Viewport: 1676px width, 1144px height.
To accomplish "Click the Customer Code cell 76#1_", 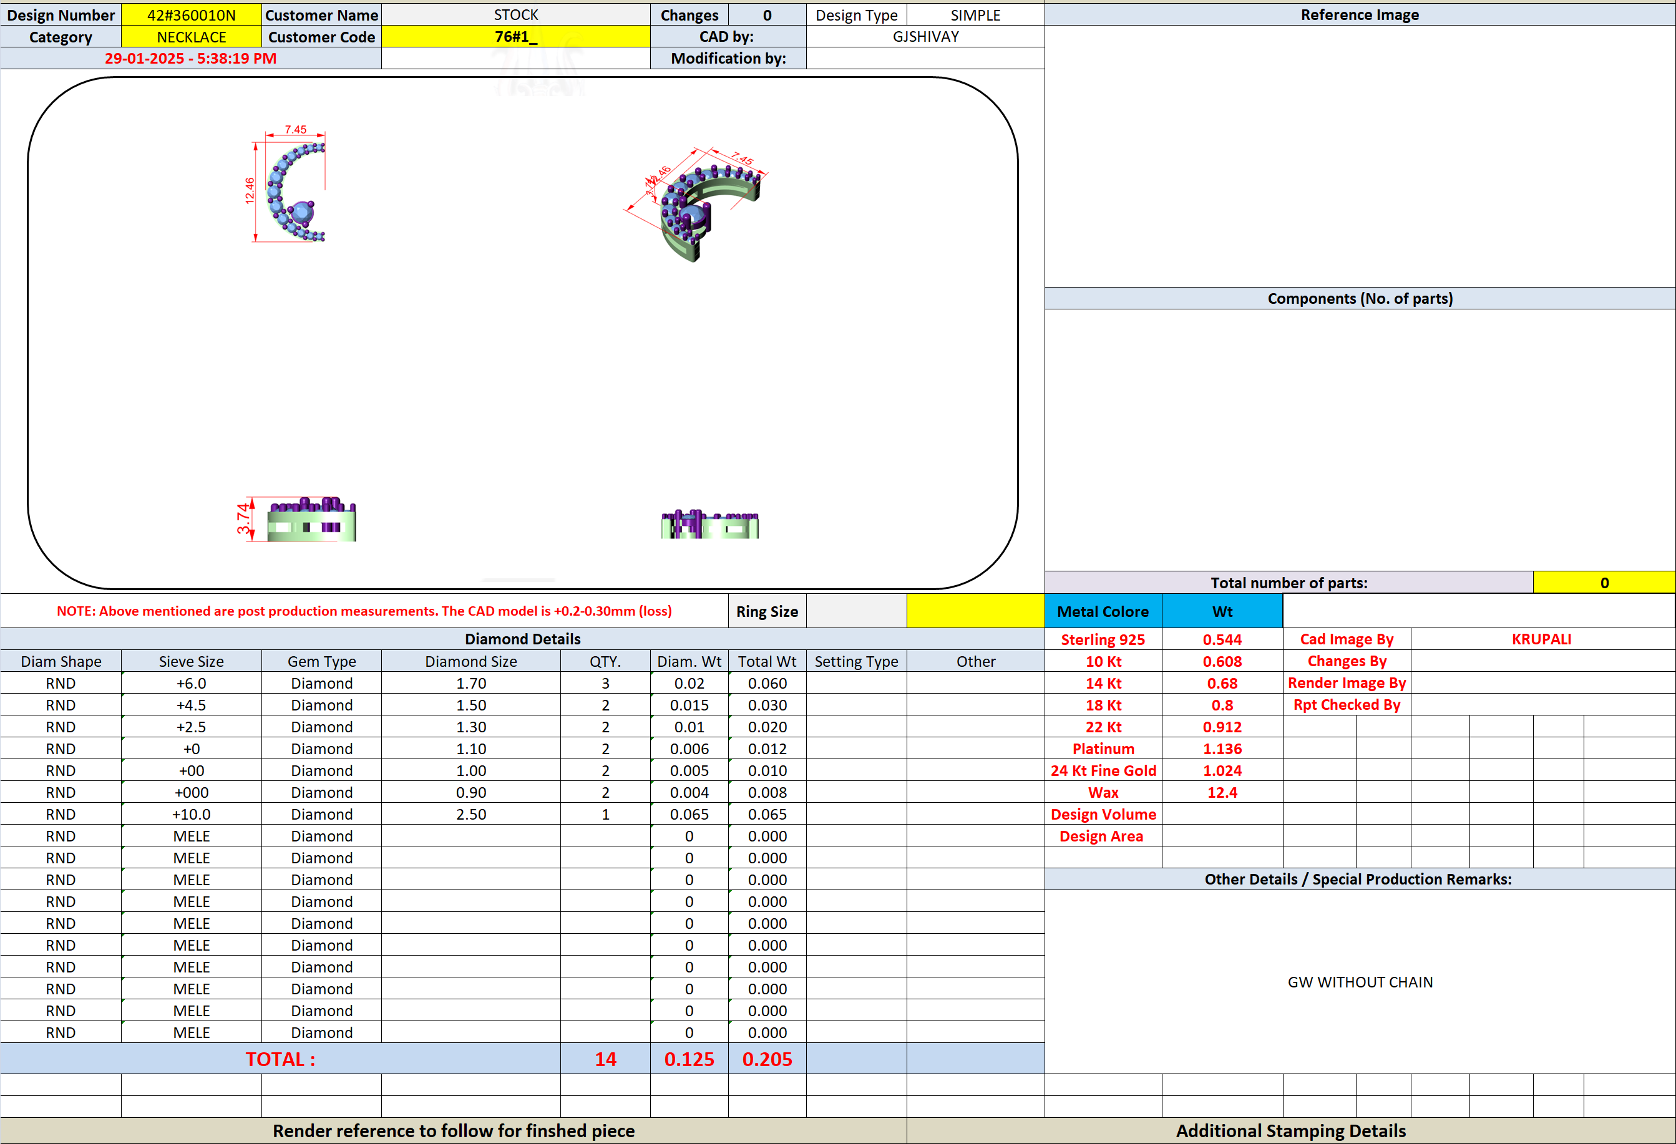I will point(515,37).
